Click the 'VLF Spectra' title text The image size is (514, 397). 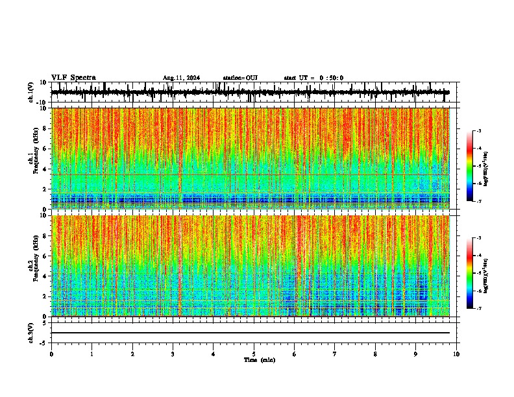coord(73,78)
